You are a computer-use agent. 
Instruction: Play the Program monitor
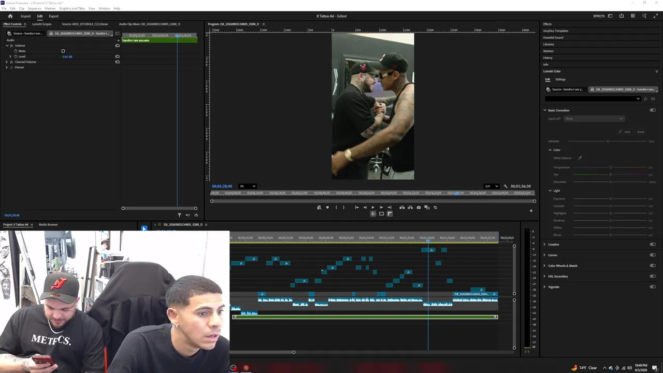click(x=372, y=207)
